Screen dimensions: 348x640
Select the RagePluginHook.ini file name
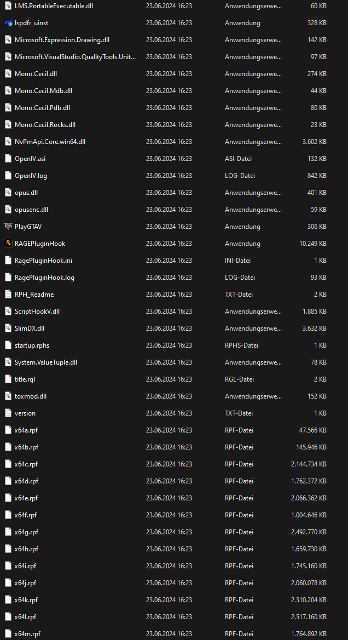(43, 261)
